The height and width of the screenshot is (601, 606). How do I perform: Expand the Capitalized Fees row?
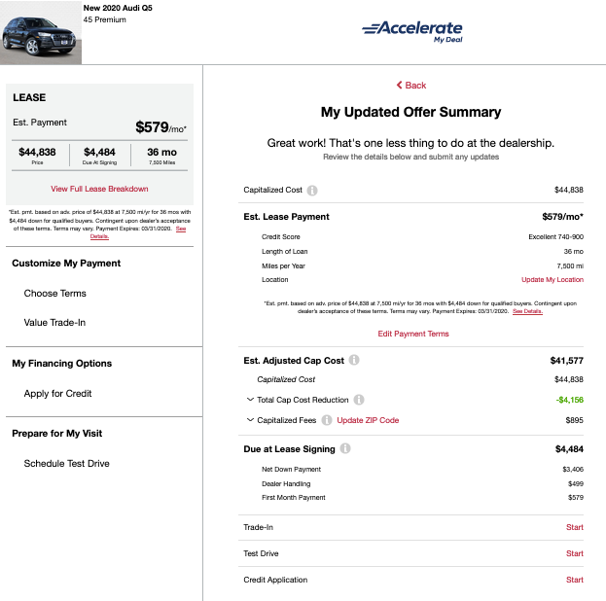(250, 420)
